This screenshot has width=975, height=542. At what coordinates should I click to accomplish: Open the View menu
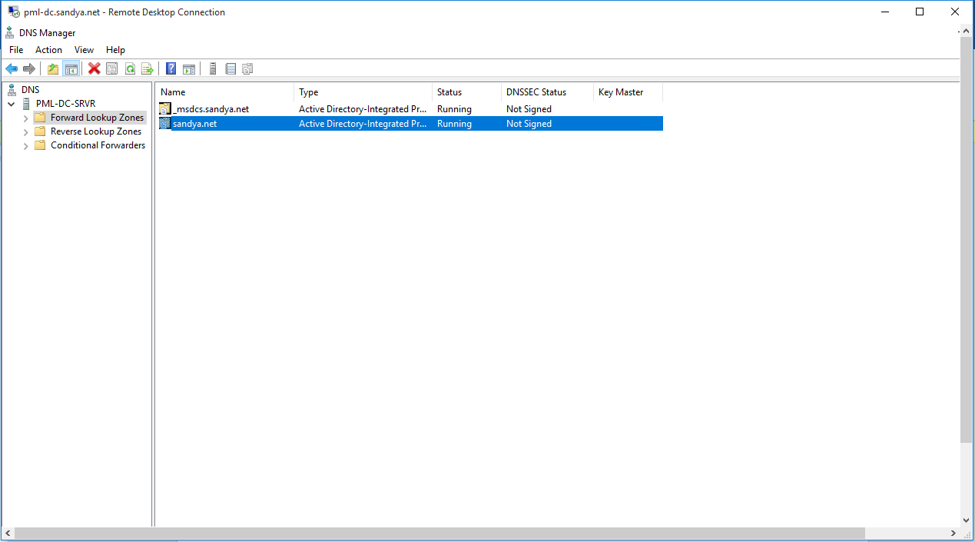[x=84, y=50]
